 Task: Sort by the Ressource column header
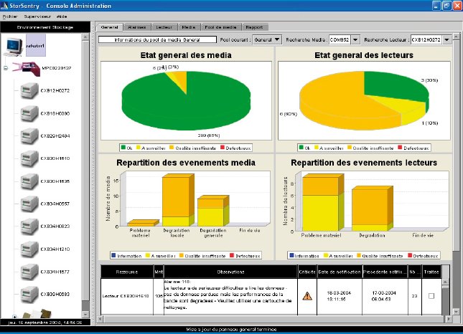[127, 272]
